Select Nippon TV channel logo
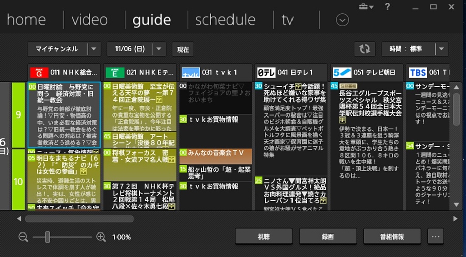The width and height of the screenshot is (466, 257). click(266, 72)
